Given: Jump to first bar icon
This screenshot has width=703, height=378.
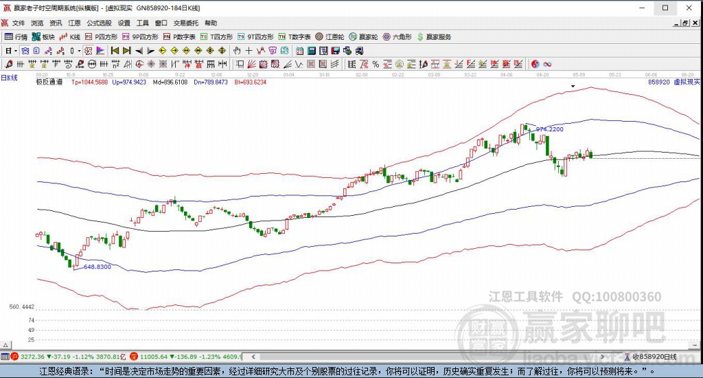Looking at the screenshot, I should point(115,51).
